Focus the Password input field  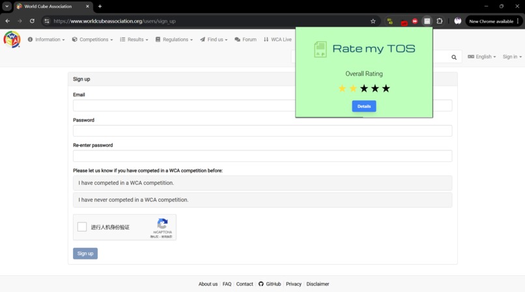262,131
